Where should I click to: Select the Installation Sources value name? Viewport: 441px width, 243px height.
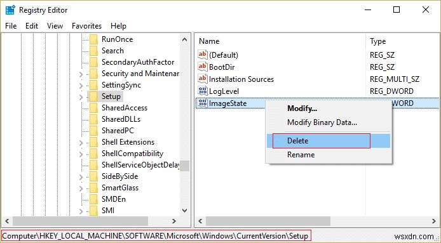click(241, 79)
